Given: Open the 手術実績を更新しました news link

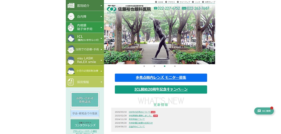Looking at the screenshot, I should click(x=141, y=116).
